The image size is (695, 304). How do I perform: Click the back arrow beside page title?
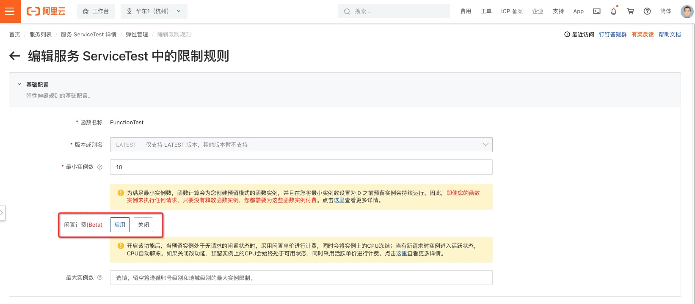click(15, 56)
